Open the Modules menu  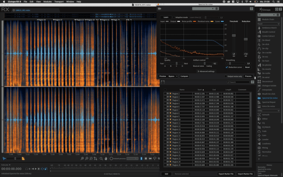[47, 1]
